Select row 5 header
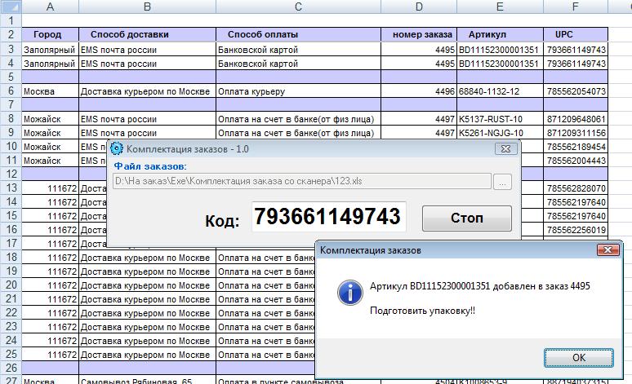 pos(11,77)
